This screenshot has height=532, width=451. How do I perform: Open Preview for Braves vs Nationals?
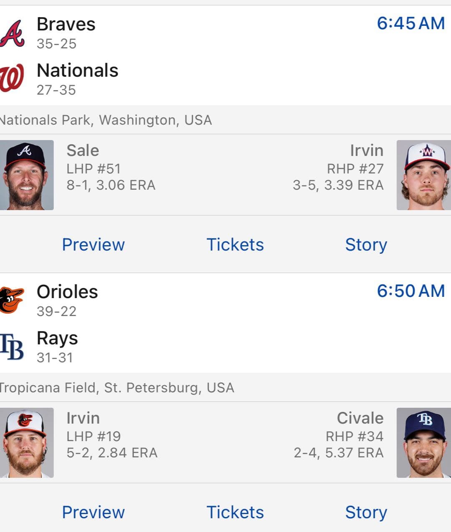pos(93,245)
